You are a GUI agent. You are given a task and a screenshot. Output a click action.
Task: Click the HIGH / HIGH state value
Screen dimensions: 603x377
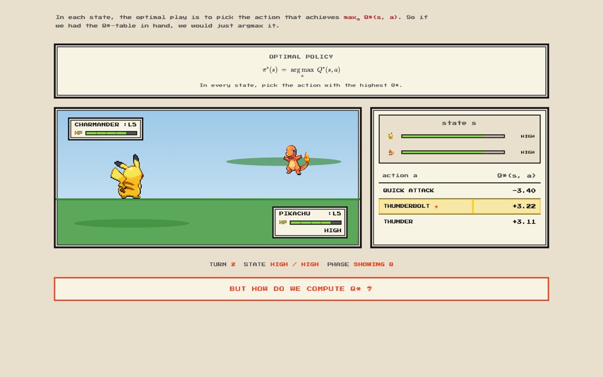294,264
